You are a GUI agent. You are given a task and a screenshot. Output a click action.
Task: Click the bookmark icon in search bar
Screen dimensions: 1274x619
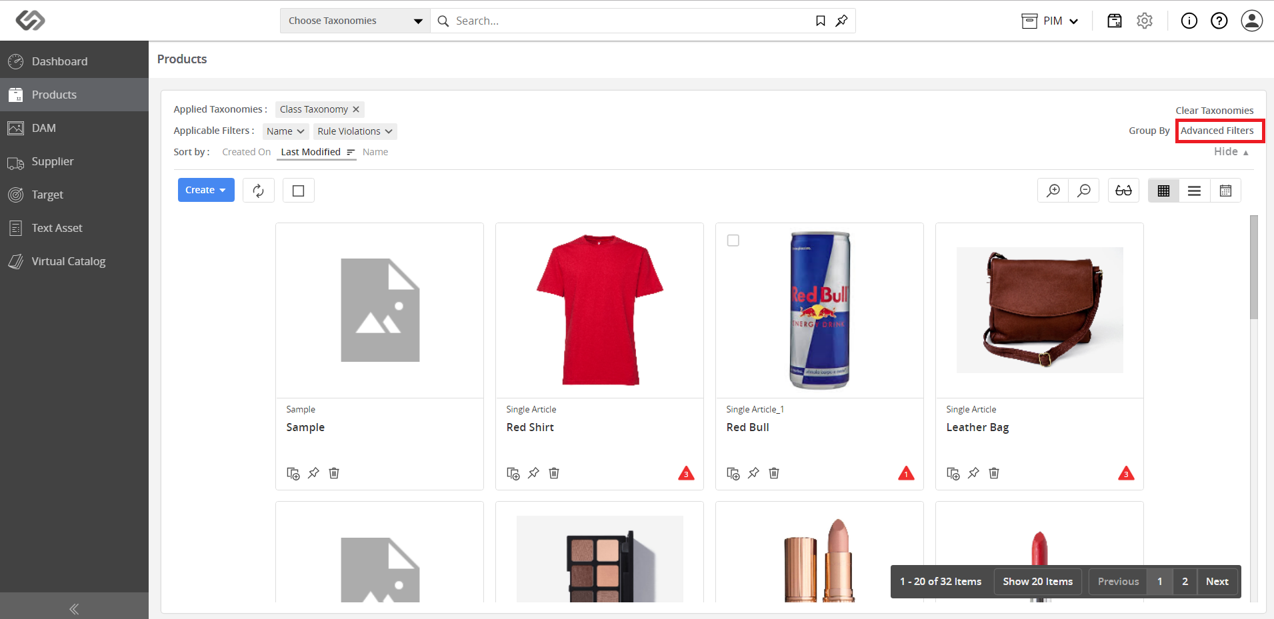click(821, 21)
